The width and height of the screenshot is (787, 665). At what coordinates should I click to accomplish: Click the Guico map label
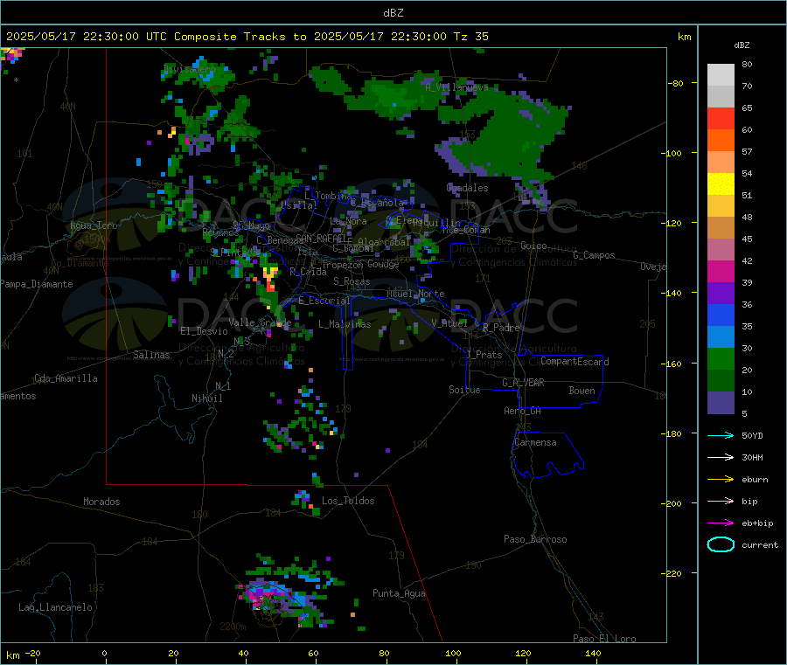pyautogui.click(x=533, y=246)
